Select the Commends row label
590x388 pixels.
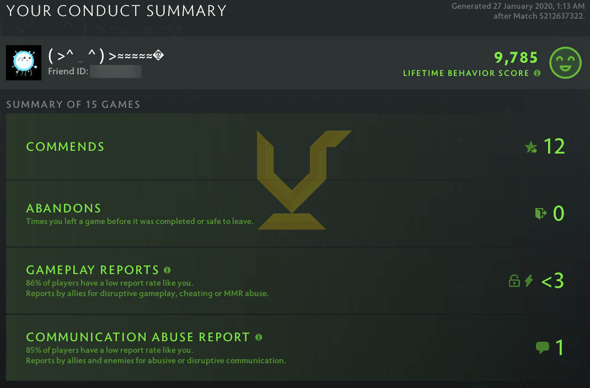65,147
